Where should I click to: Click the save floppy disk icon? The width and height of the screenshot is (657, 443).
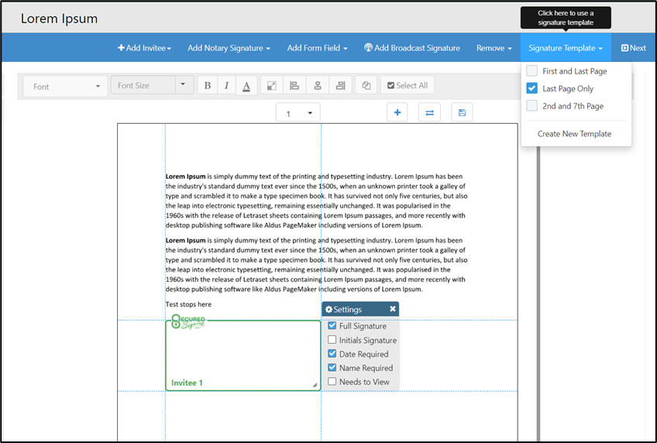[462, 113]
